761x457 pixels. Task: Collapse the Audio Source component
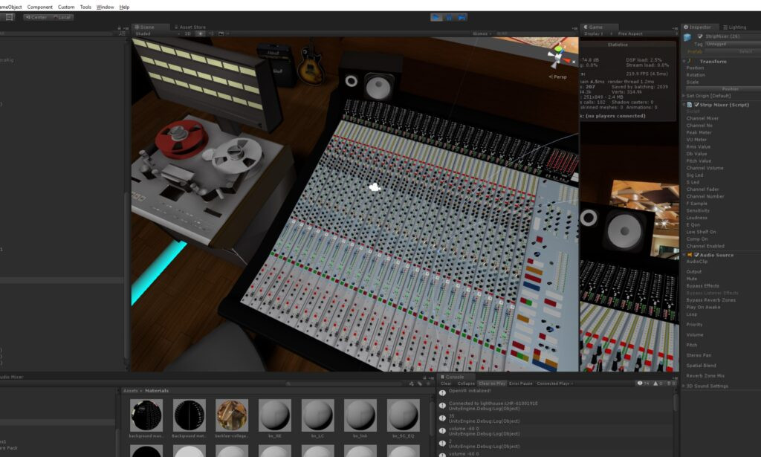pos(684,255)
